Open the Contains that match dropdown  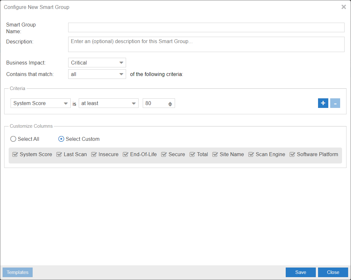(x=97, y=74)
